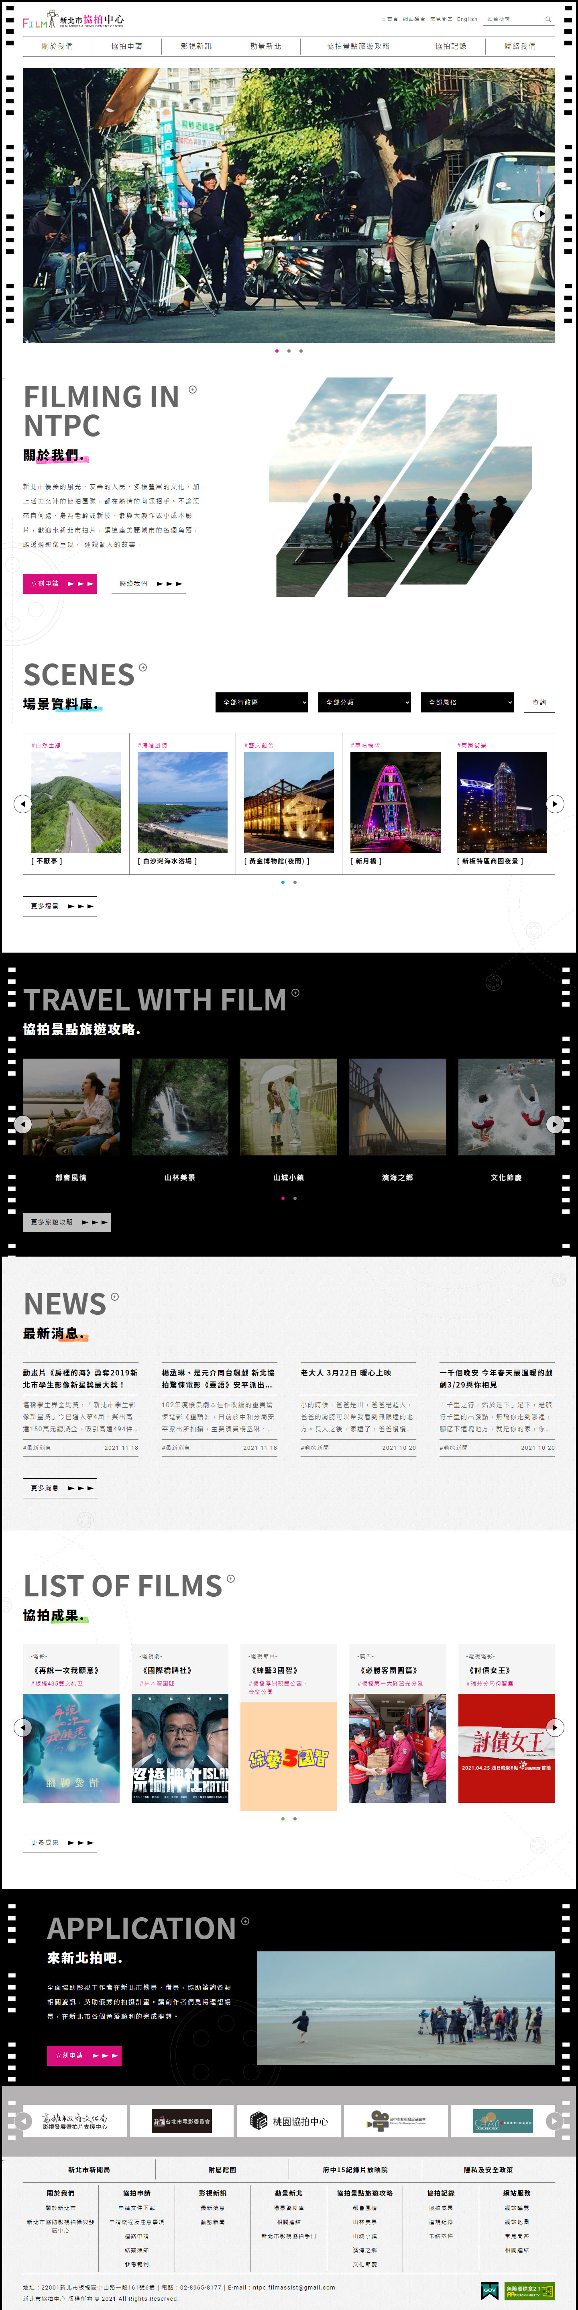
Task: Click the accessibility 2.1 badge in footer
Action: coord(529,2290)
